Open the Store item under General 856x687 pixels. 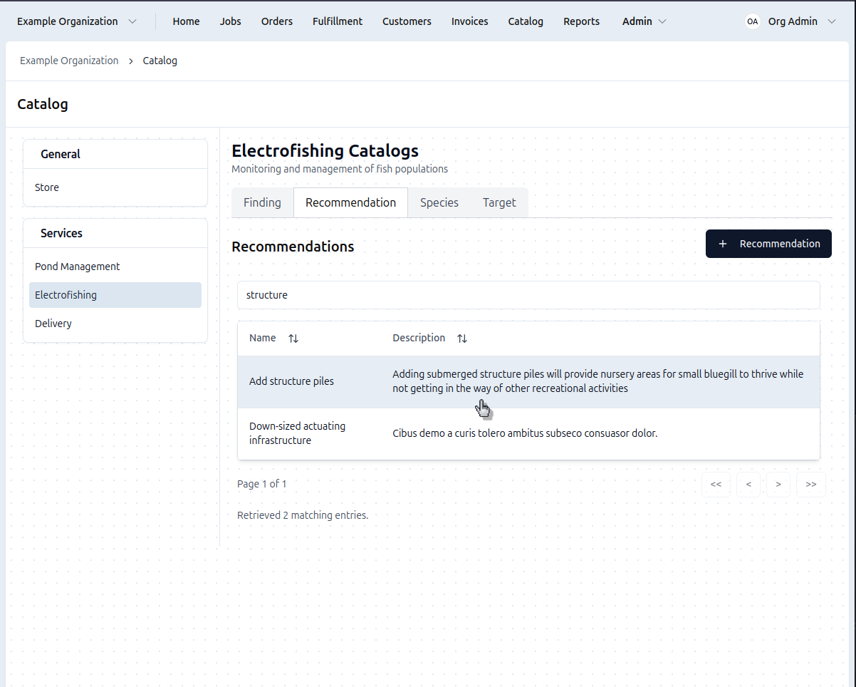point(47,187)
